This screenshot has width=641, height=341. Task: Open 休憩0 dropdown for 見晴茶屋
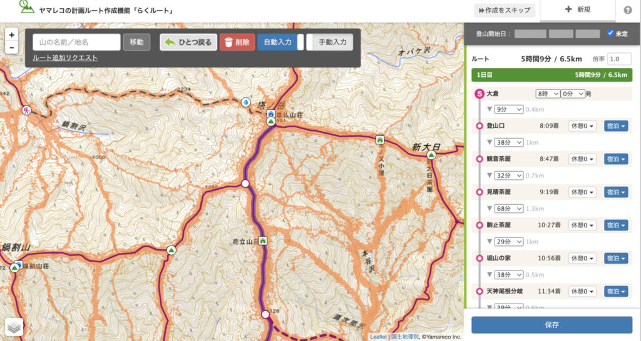[582, 192]
